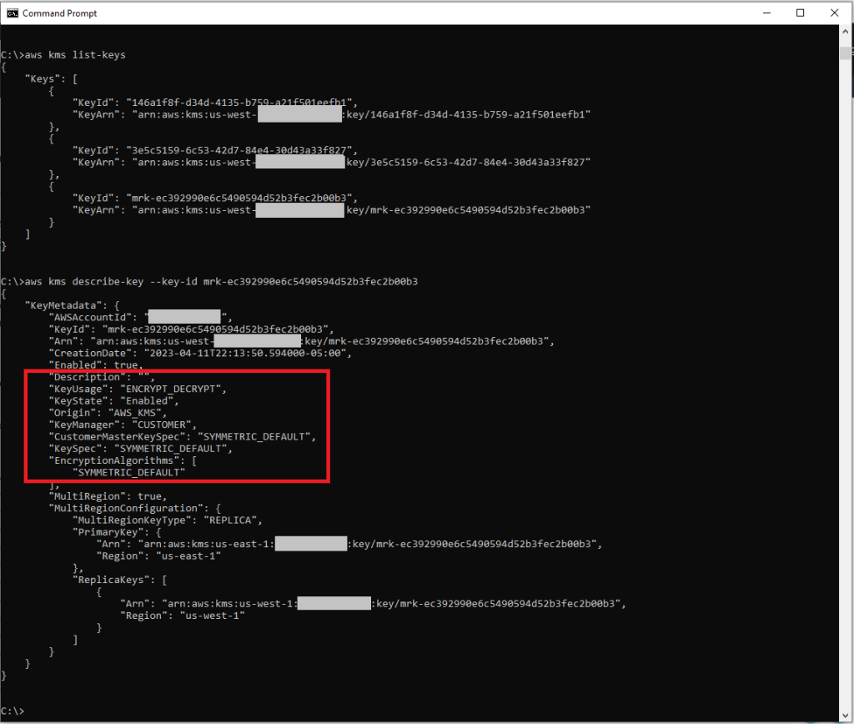854x724 pixels.
Task: Click the "AWSAccountId" line
Action: [140, 317]
